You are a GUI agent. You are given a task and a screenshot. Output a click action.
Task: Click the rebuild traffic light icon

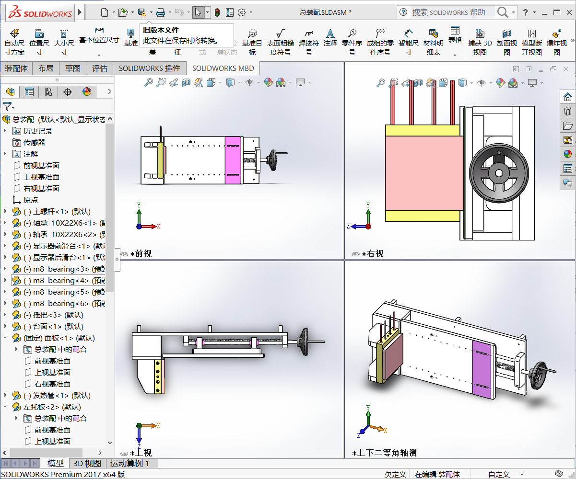pyautogui.click(x=217, y=12)
